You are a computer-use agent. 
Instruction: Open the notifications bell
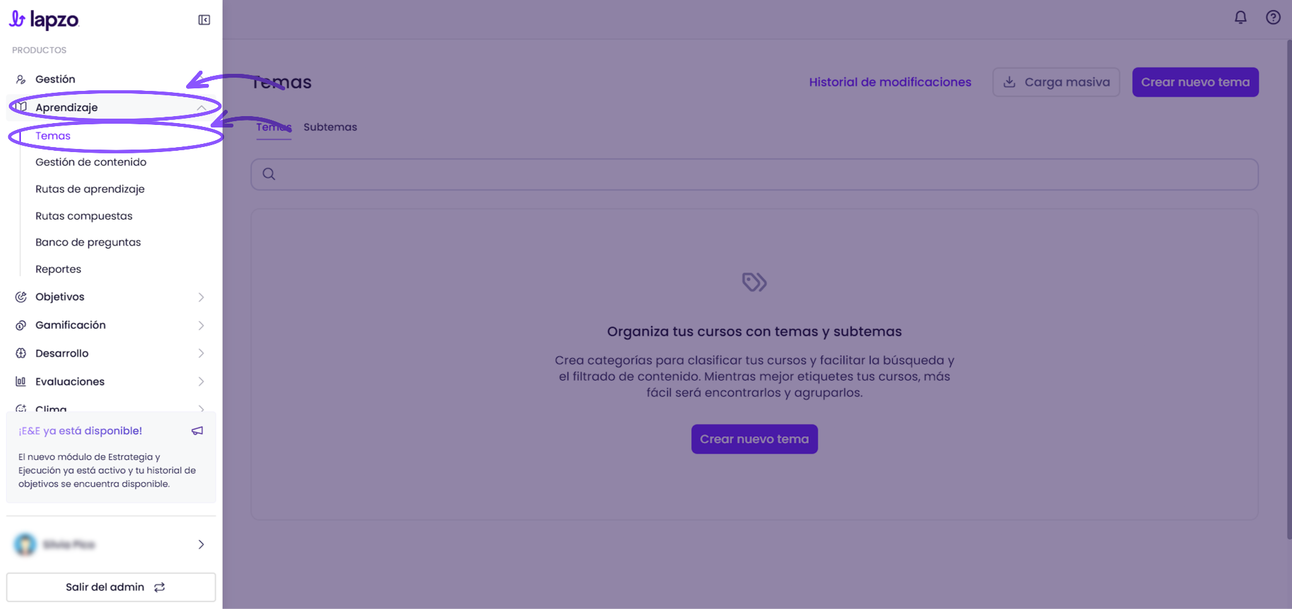pyautogui.click(x=1240, y=18)
